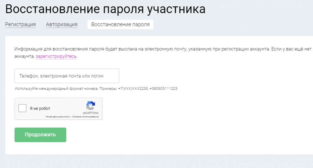Focus the phone, email or login field

click(67, 76)
